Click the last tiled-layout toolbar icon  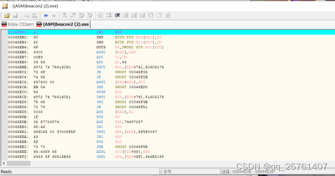click(167, 15)
